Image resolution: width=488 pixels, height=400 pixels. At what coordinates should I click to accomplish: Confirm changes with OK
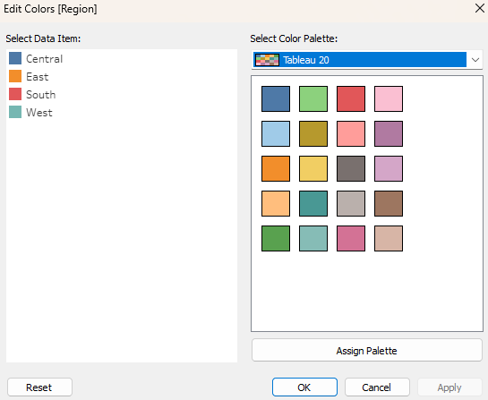pyautogui.click(x=304, y=387)
